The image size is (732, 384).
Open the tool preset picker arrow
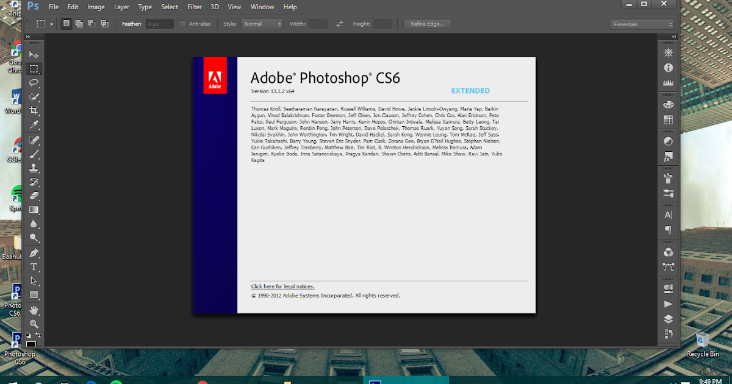pos(52,24)
